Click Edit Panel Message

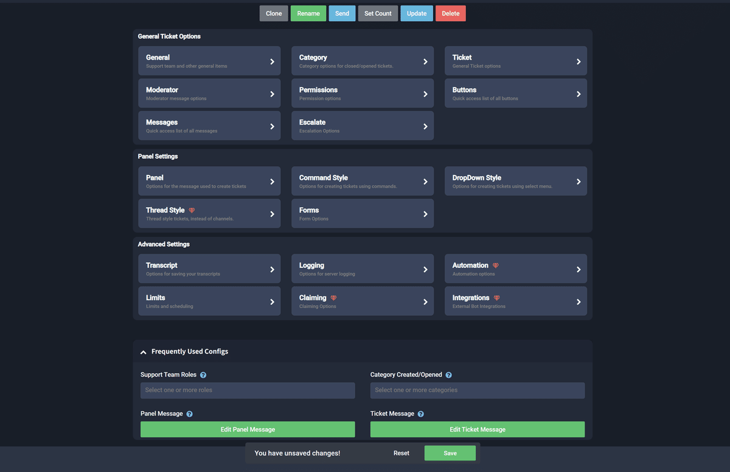coord(248,429)
